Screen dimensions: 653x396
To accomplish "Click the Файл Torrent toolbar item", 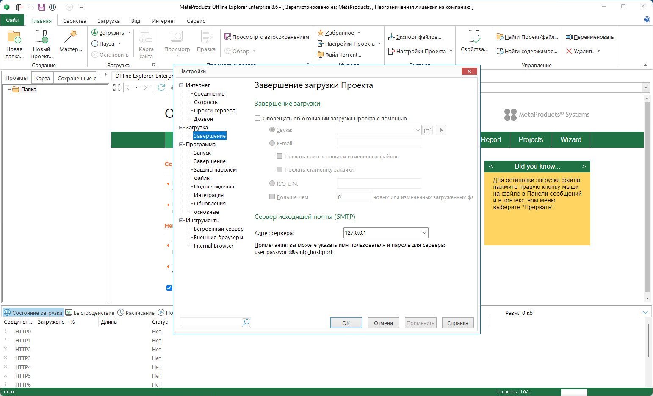I will (339, 55).
